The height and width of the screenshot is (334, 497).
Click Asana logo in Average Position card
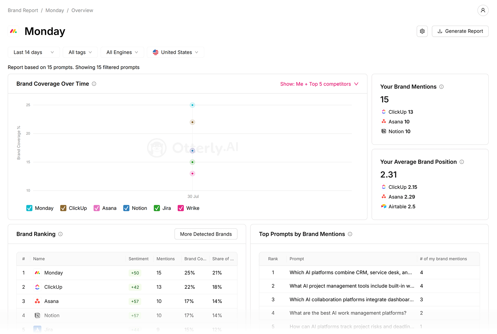(x=384, y=197)
